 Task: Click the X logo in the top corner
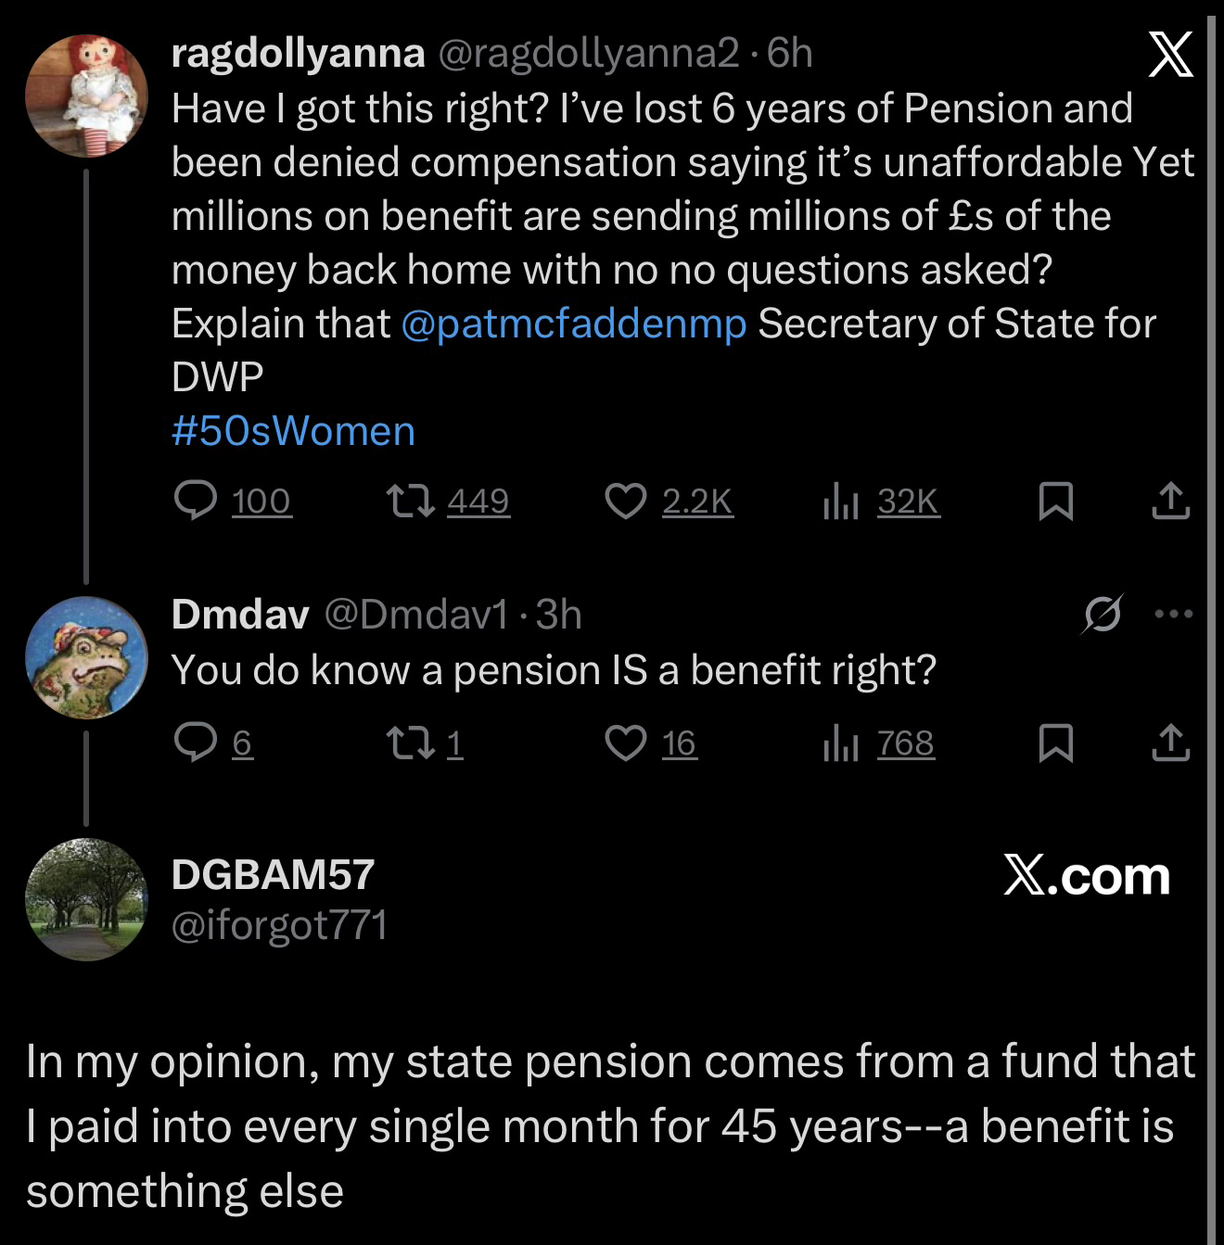[1170, 55]
